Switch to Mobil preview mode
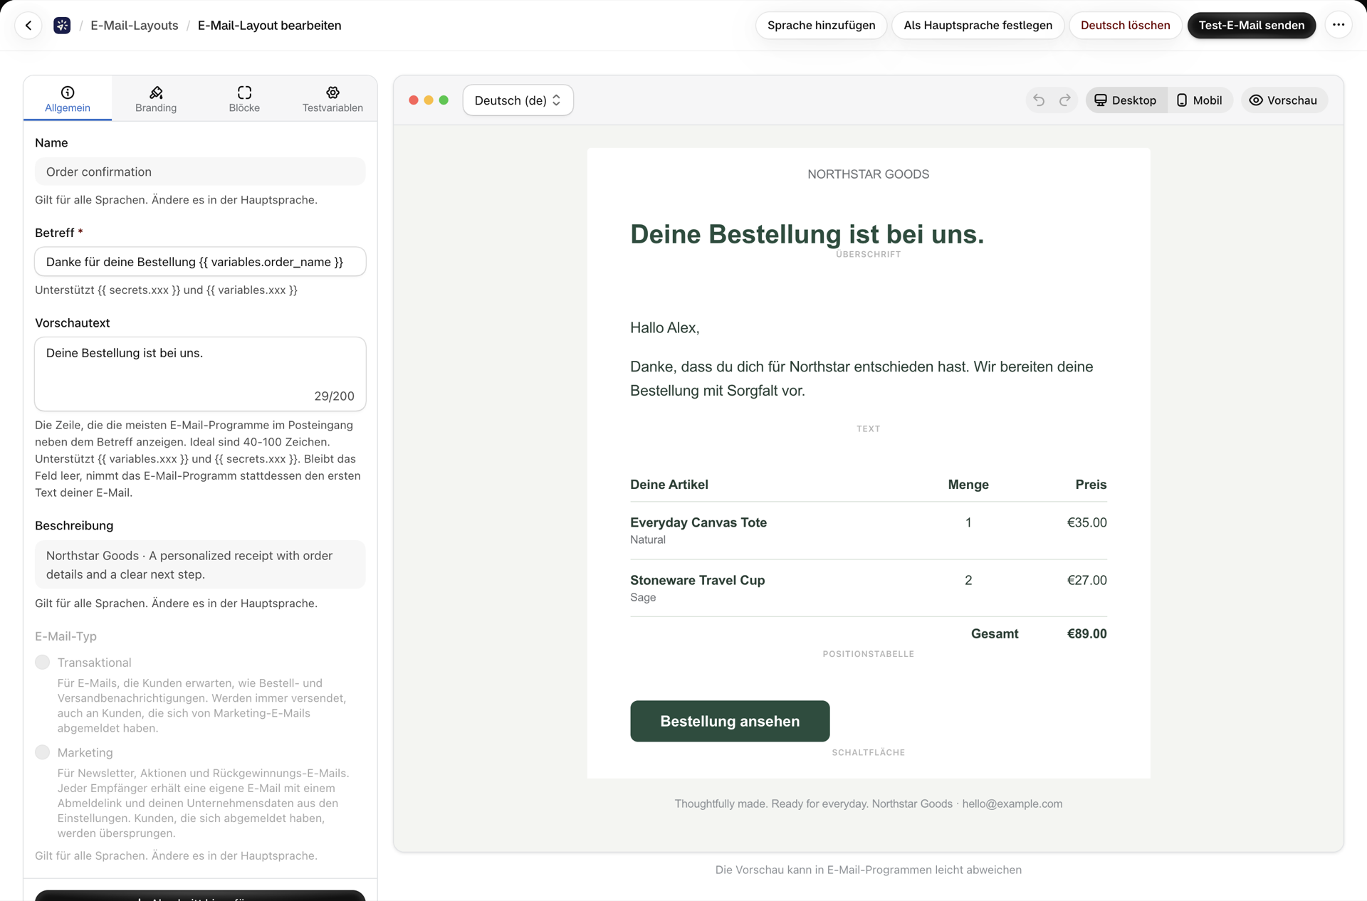 (x=1200, y=100)
